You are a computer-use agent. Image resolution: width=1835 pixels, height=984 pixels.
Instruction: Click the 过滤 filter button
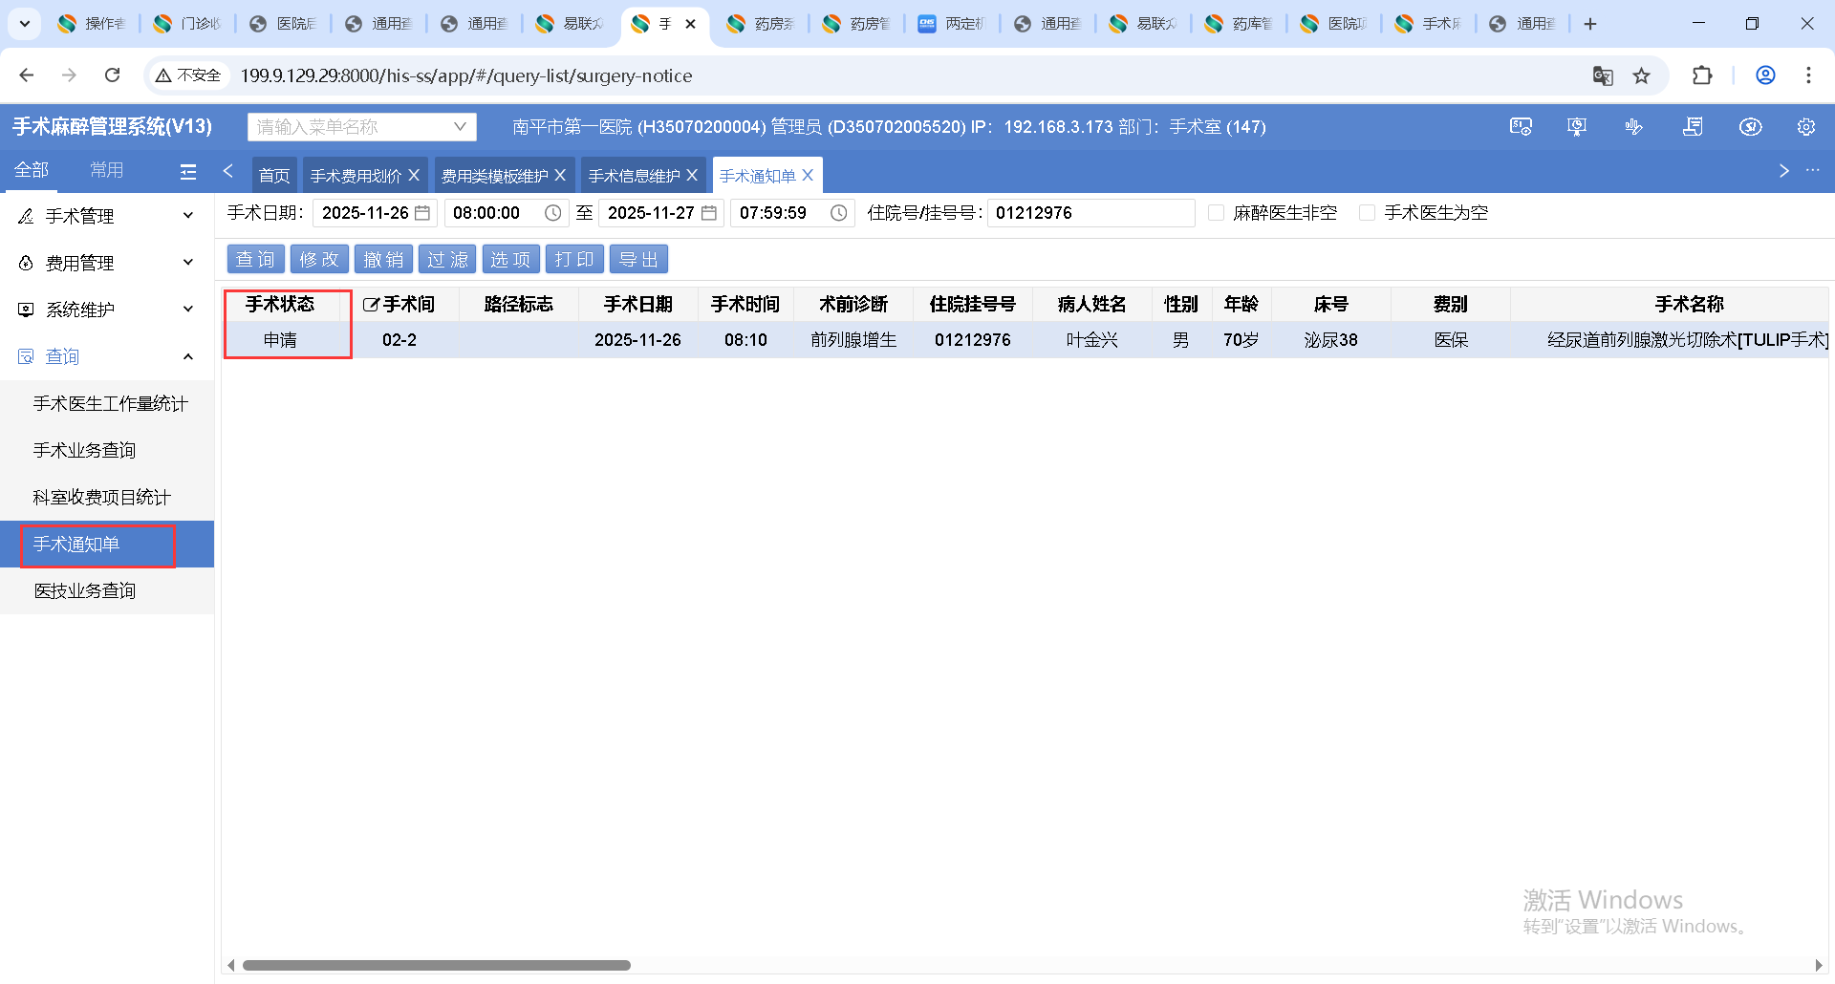click(x=447, y=260)
